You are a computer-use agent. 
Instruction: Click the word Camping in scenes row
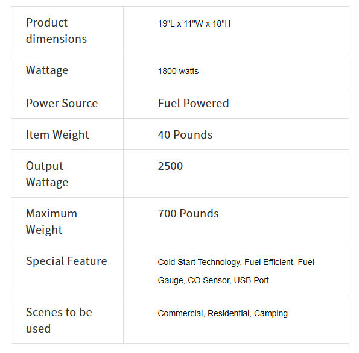(x=271, y=313)
